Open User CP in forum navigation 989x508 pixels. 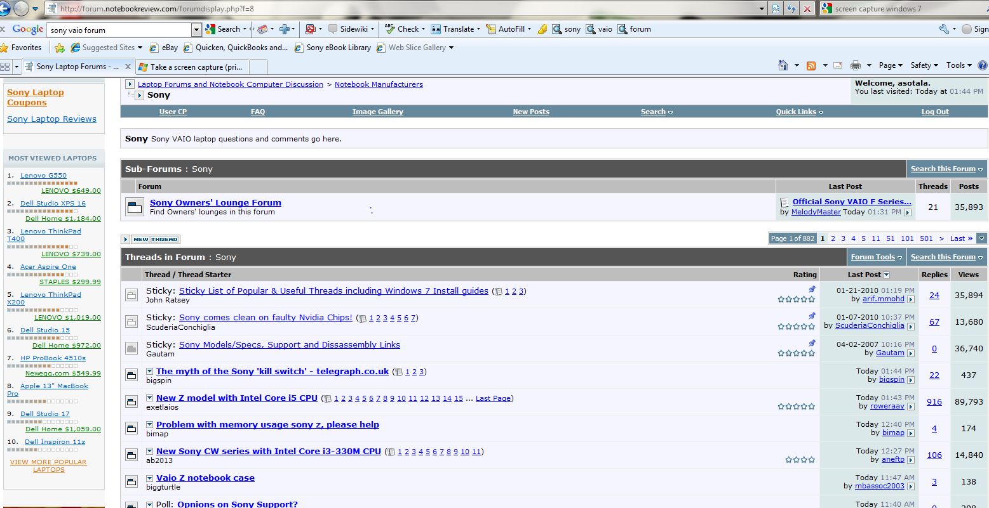click(x=173, y=112)
